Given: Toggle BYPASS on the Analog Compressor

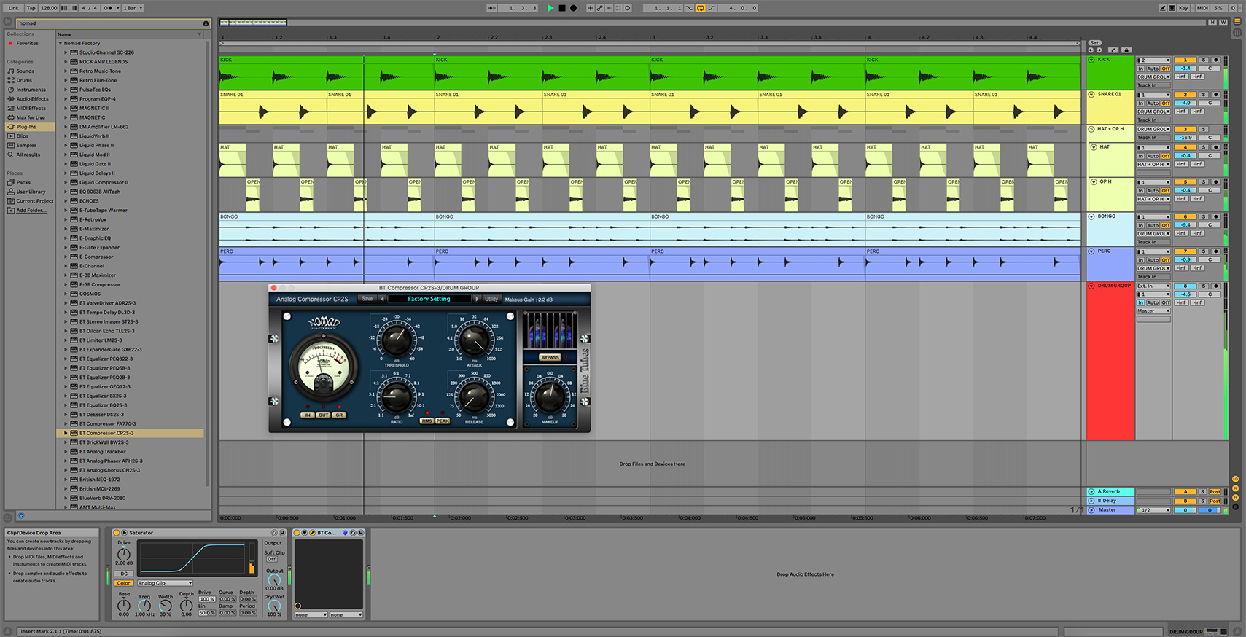Looking at the screenshot, I should [550, 357].
